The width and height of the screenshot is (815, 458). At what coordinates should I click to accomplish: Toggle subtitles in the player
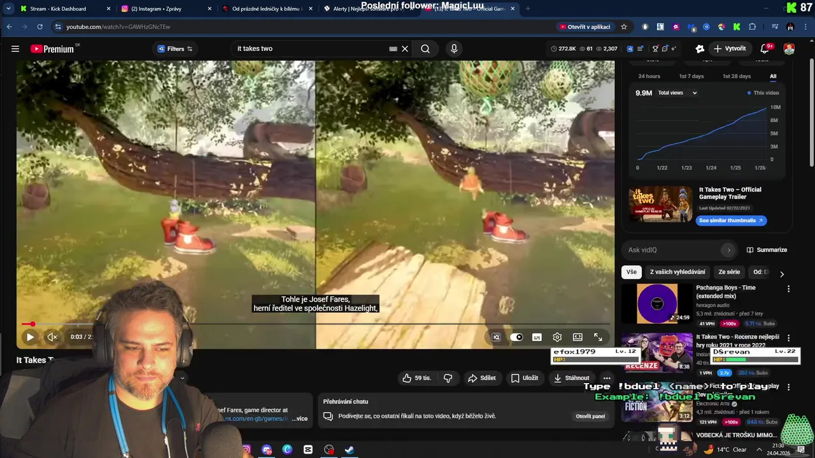tap(537, 337)
